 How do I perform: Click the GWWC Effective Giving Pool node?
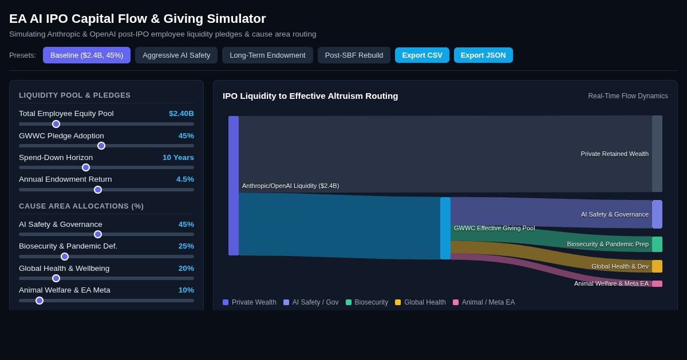445,228
